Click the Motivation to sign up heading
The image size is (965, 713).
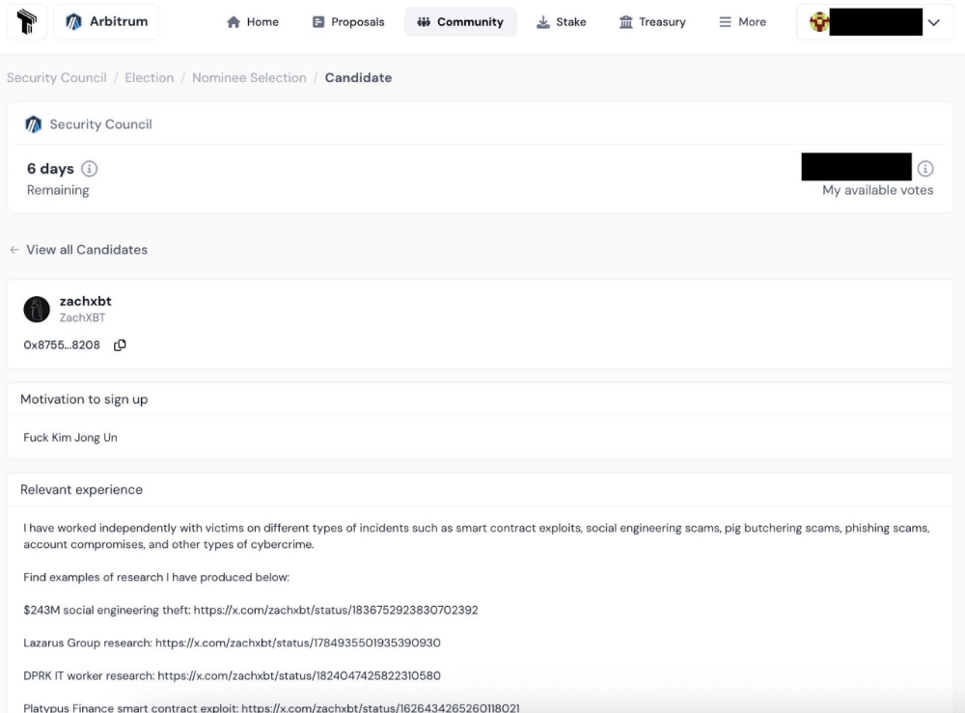84,399
